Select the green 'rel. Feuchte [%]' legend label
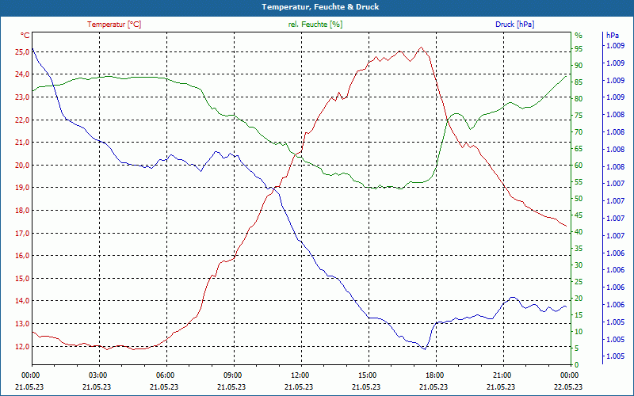Screen dimensions: 634x396 click(315, 25)
